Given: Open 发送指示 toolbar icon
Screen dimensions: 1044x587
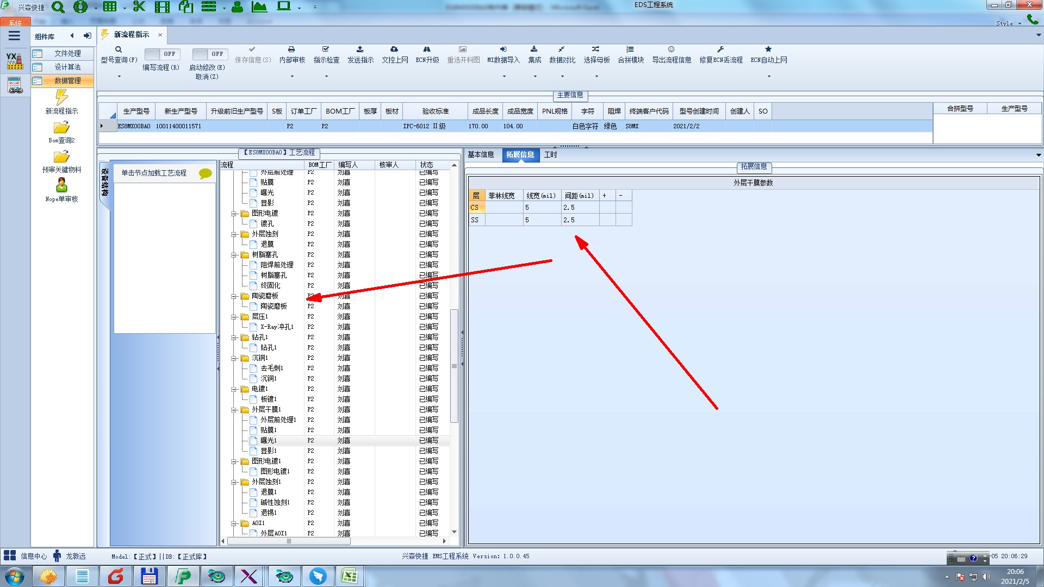Looking at the screenshot, I should tap(360, 49).
